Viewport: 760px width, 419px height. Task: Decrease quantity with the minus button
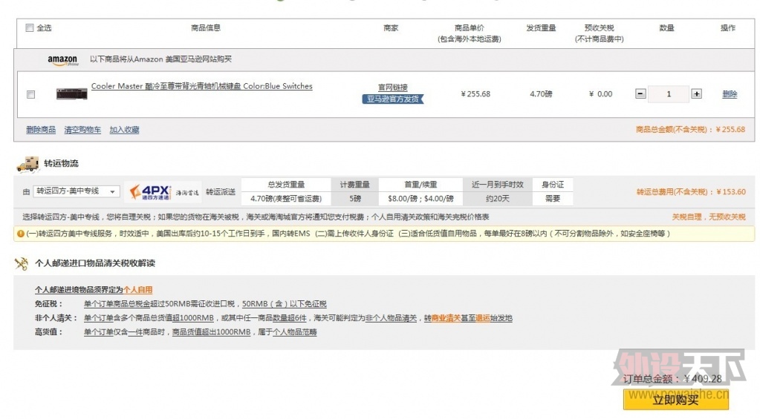point(640,94)
